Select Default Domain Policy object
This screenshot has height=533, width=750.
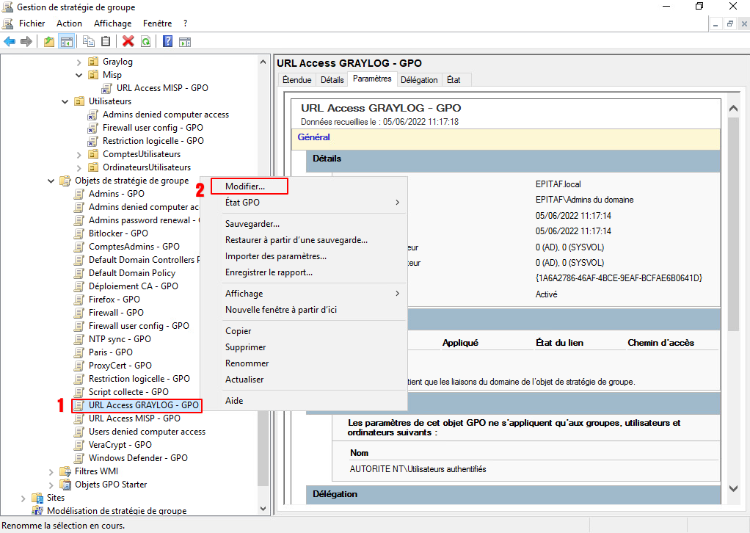tap(131, 273)
